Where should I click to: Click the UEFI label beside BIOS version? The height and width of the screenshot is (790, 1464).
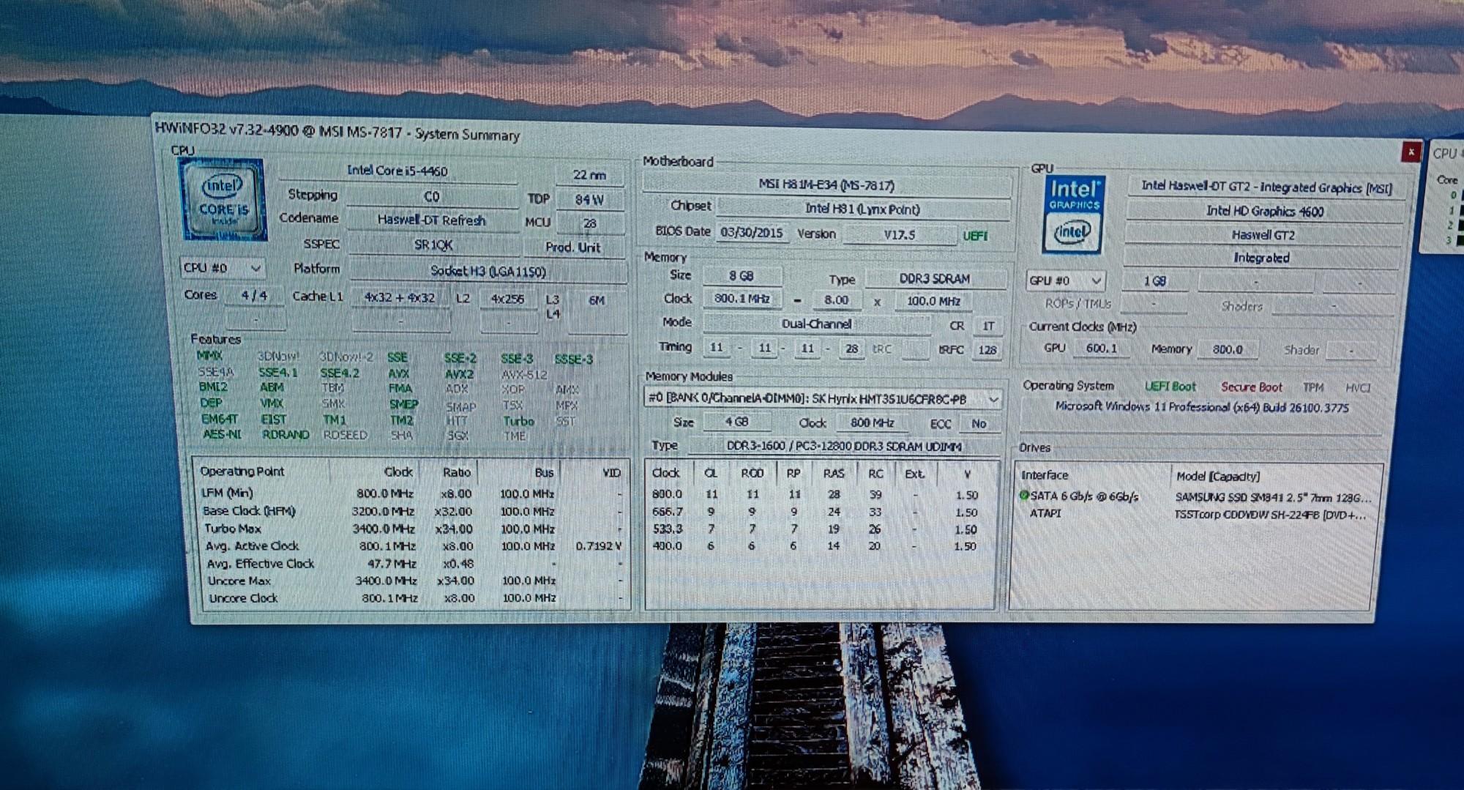point(975,236)
